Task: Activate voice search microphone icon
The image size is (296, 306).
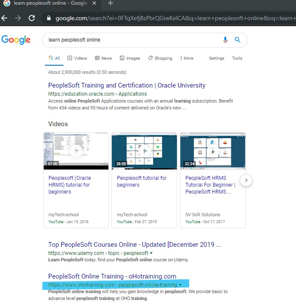Action: coord(225,40)
